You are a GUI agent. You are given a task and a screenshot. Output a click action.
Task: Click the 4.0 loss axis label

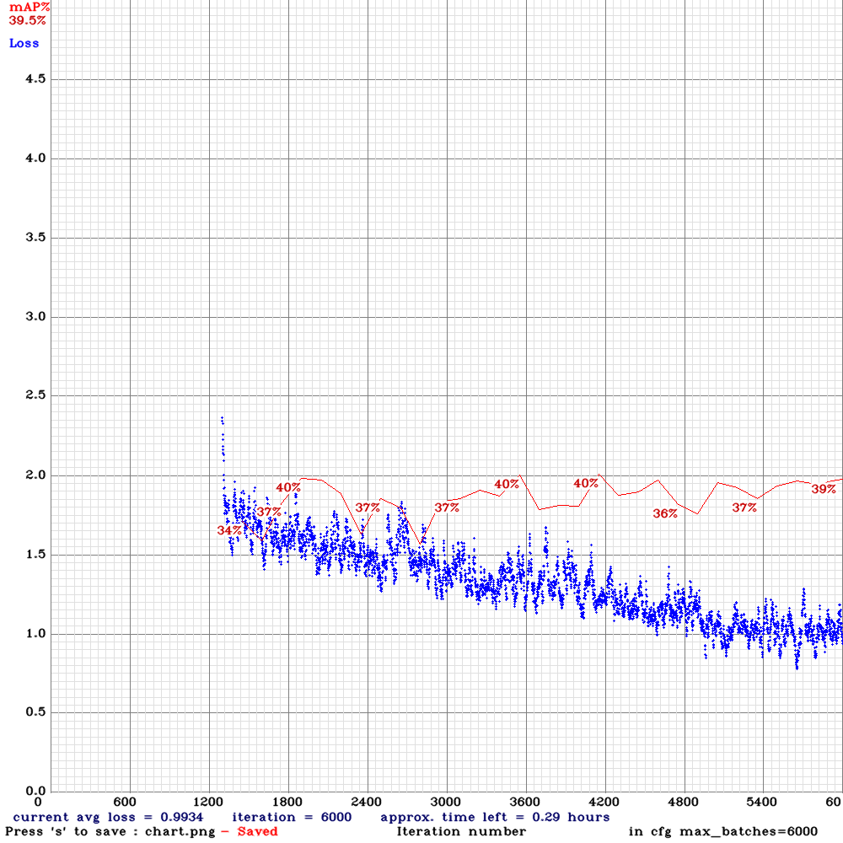tap(35, 158)
